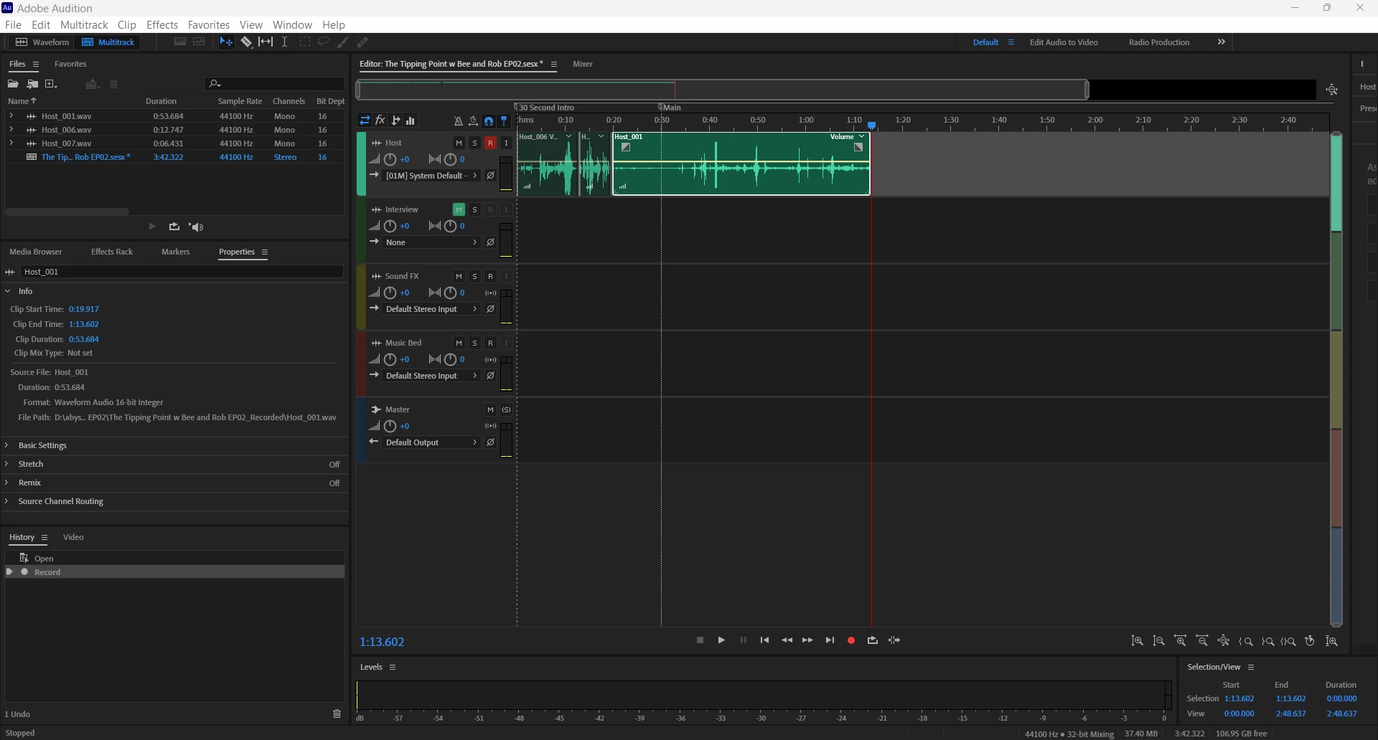Show more workspaces via double-chevron

point(1222,42)
